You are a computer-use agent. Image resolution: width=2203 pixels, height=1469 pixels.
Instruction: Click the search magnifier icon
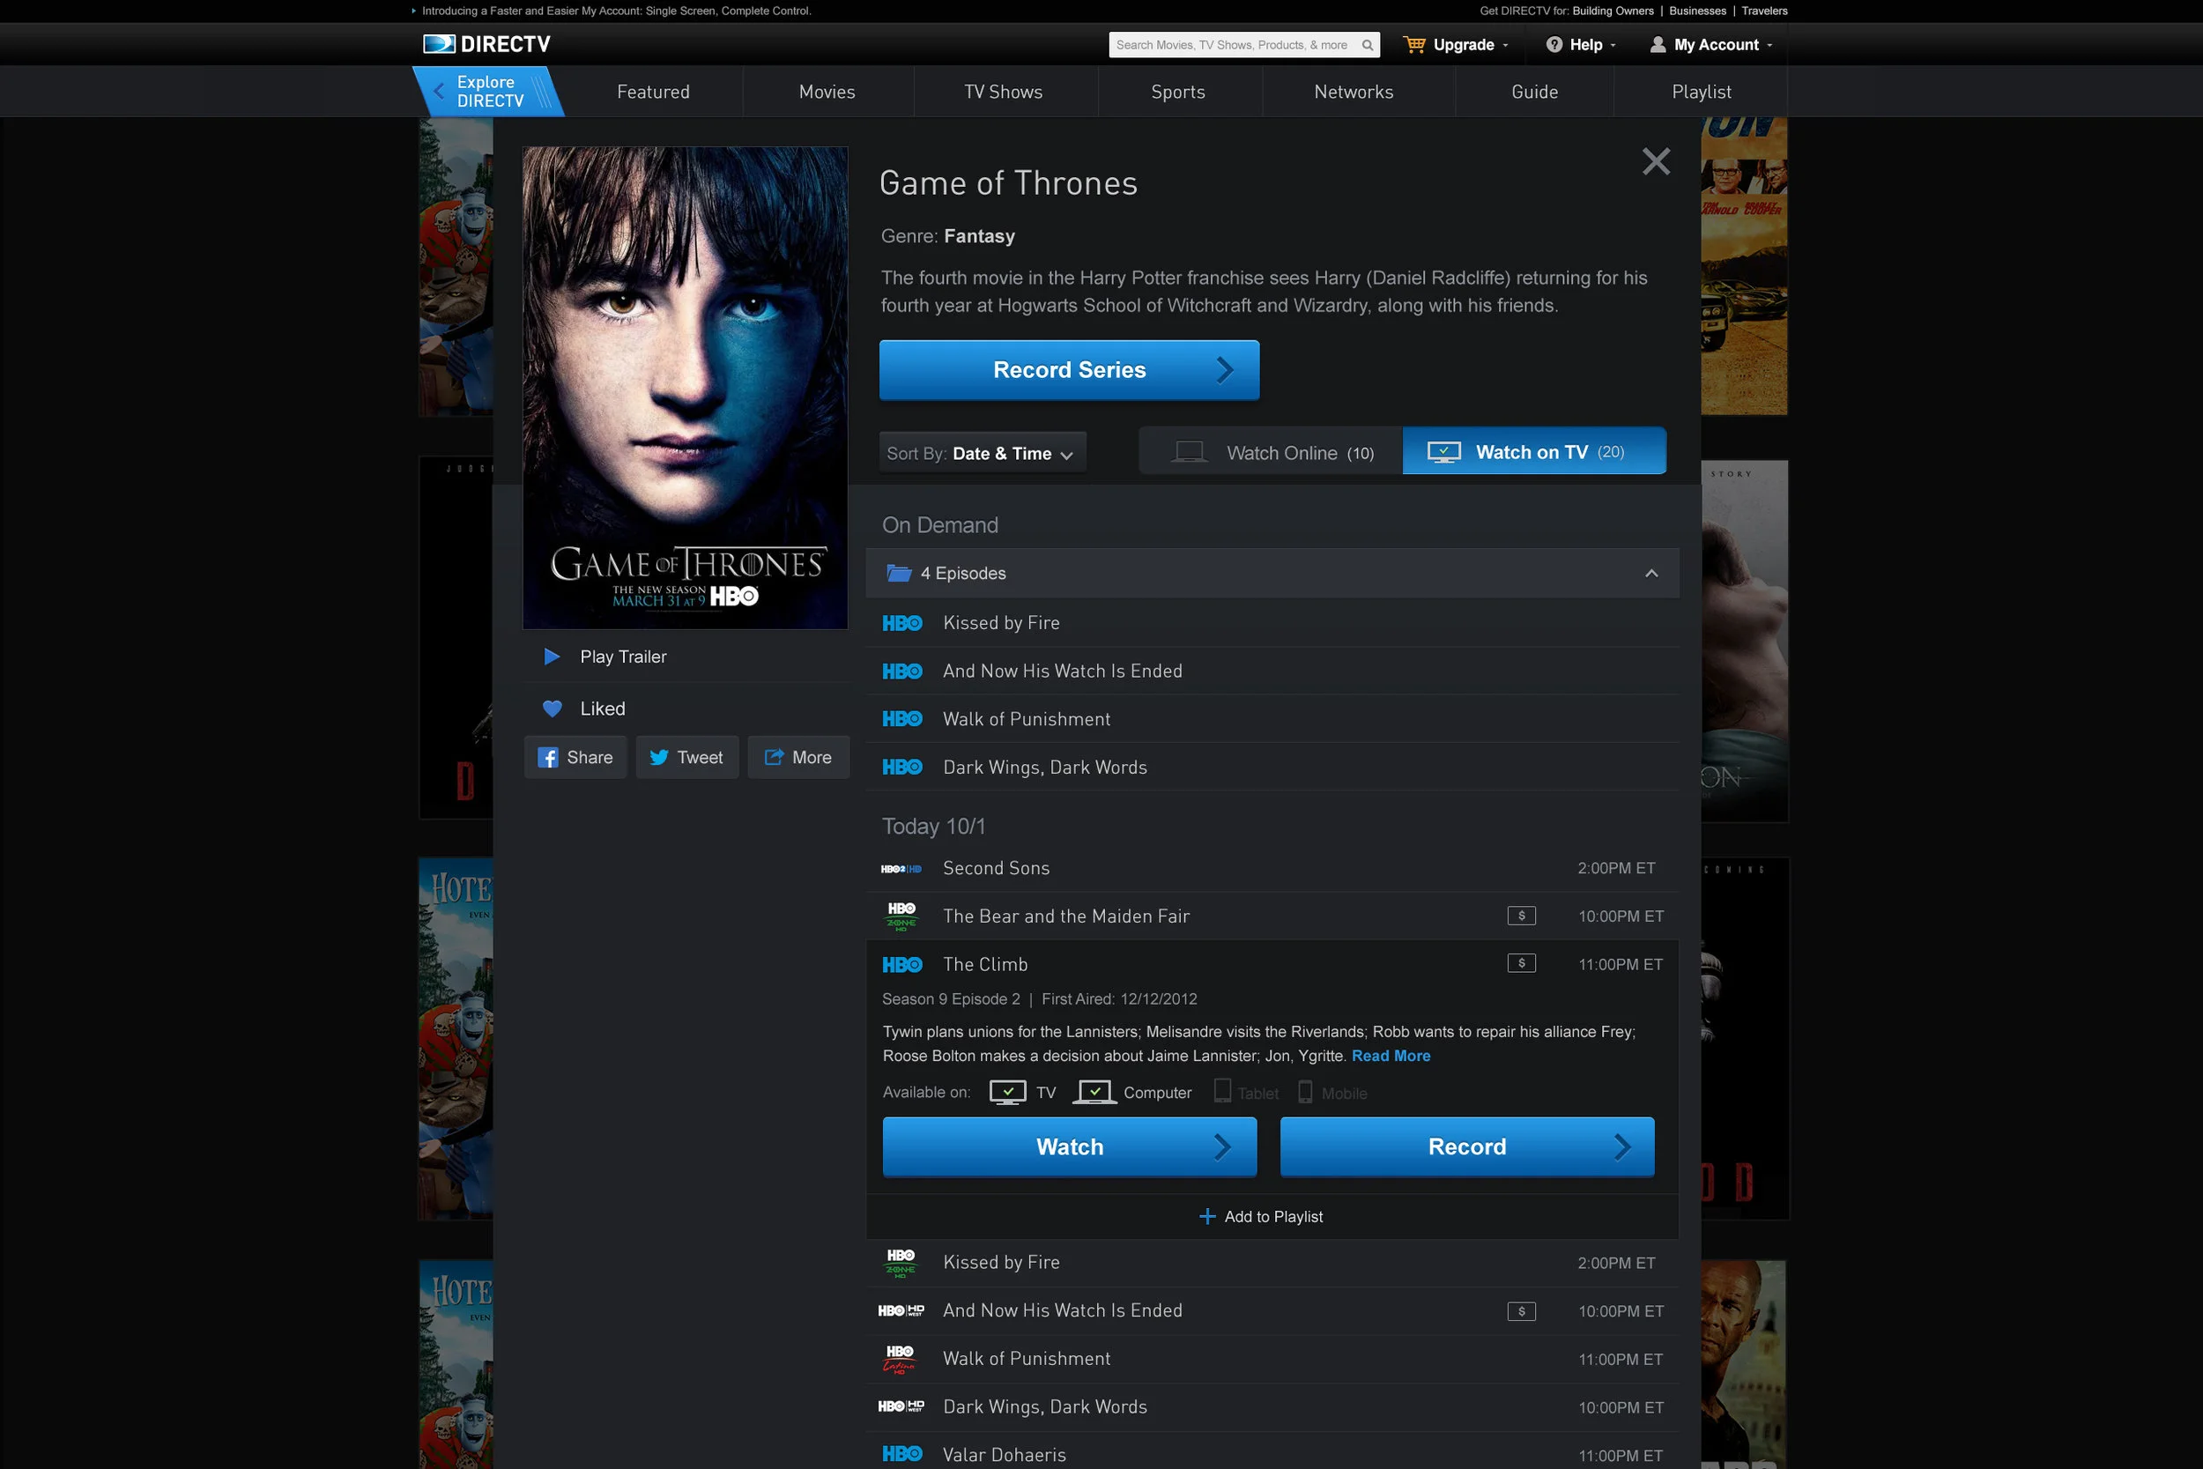click(1368, 45)
